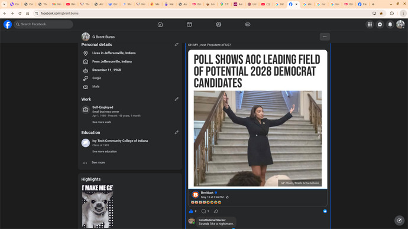This screenshot has height=229, width=408.
Task: Open the Gaming icon in top bar
Action: coord(248,24)
